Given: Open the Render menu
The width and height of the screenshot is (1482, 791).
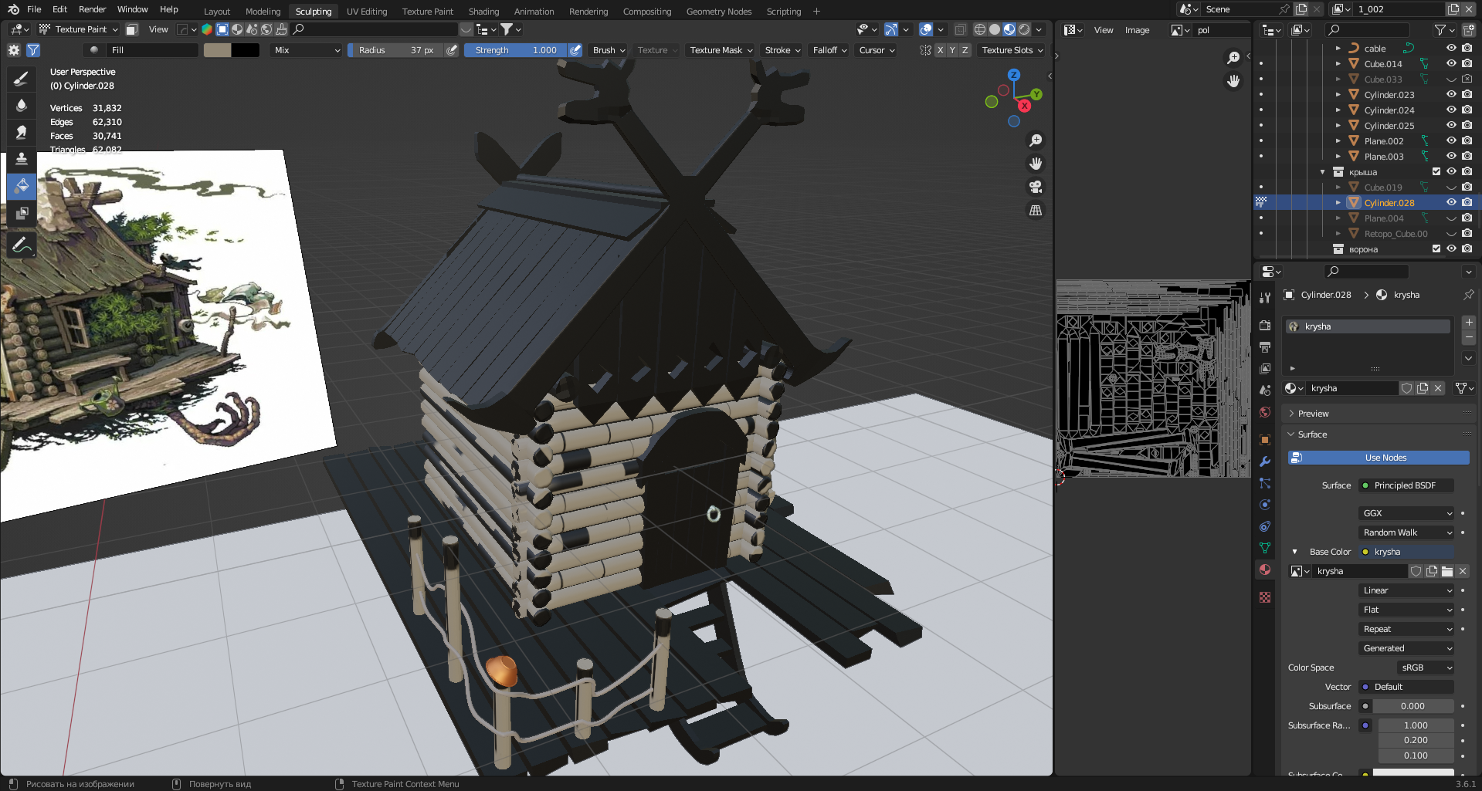Looking at the screenshot, I should (92, 9).
